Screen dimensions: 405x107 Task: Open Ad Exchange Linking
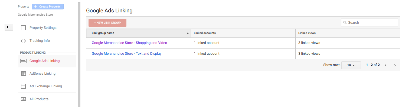point(47,86)
